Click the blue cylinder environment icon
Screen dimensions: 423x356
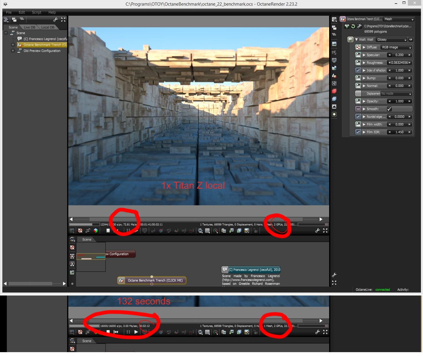tap(334, 68)
